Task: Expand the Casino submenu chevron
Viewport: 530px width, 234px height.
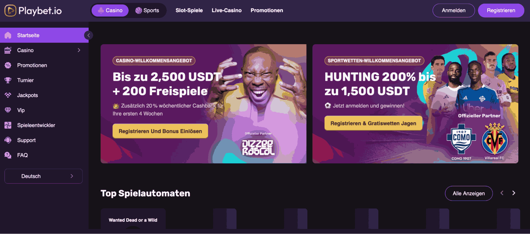Action: pos(79,50)
